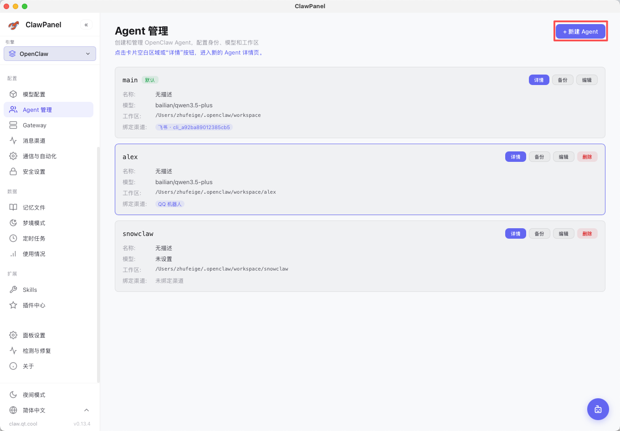Open the OpenClaw engine dropdown
Viewport: 620px width, 431px height.
tap(50, 54)
